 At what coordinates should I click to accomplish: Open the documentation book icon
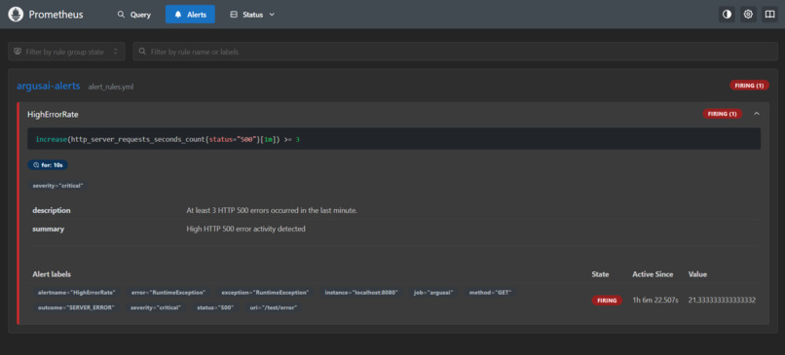tap(769, 15)
